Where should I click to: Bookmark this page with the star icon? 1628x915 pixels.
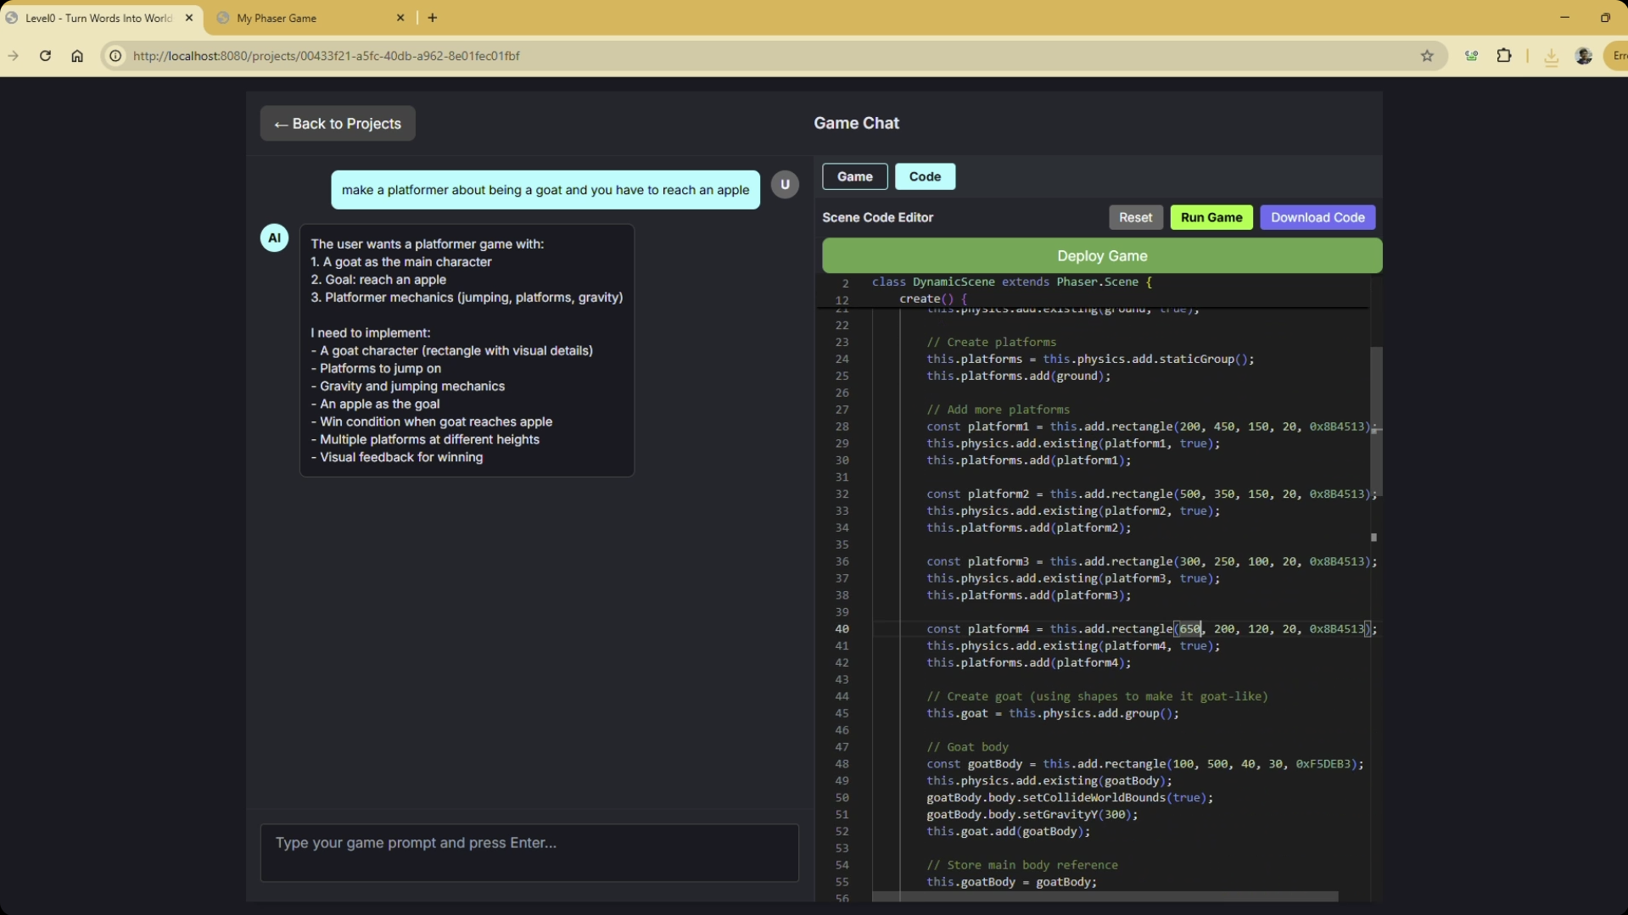[x=1427, y=56]
